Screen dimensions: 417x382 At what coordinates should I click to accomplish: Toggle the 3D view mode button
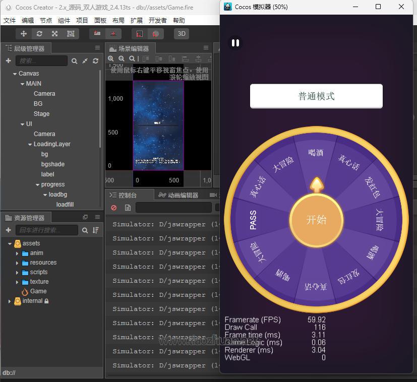point(182,34)
